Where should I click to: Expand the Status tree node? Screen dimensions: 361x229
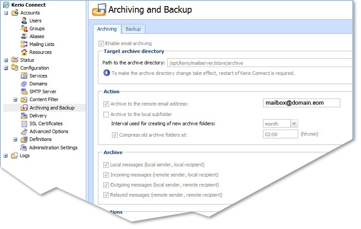(6, 60)
